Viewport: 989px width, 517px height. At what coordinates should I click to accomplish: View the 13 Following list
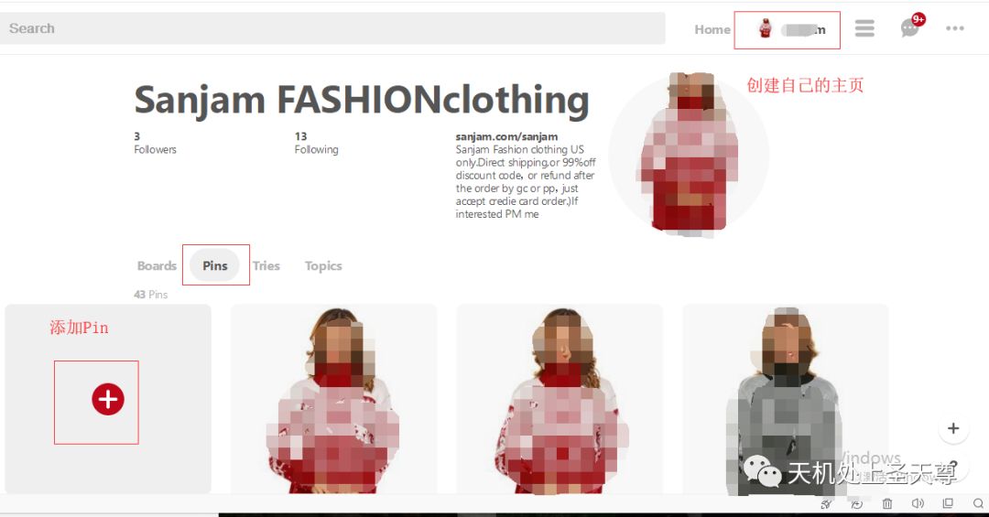click(316, 143)
